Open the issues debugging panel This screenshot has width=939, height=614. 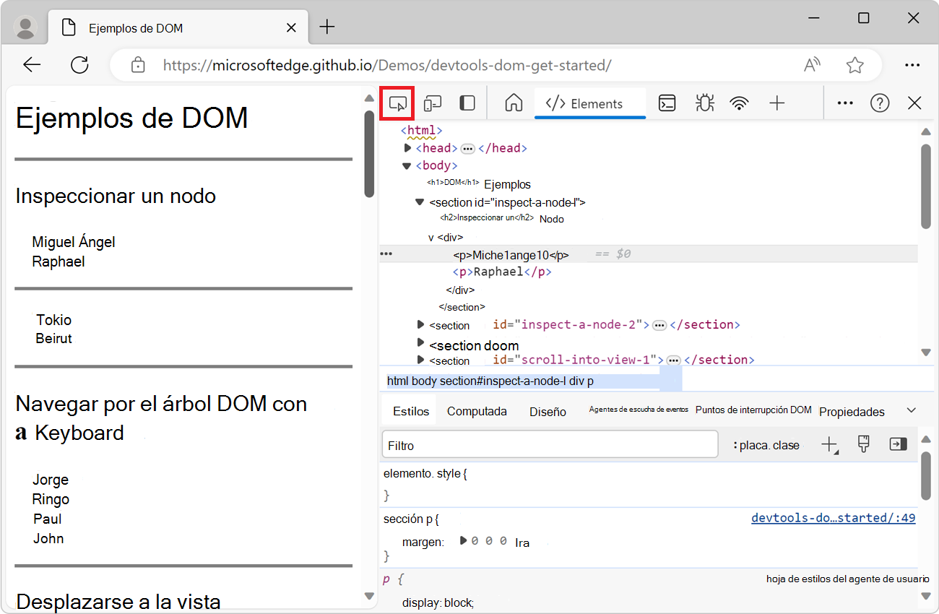coord(704,103)
